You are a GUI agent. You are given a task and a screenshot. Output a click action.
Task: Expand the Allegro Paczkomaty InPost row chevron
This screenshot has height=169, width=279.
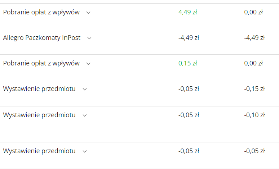coord(89,38)
